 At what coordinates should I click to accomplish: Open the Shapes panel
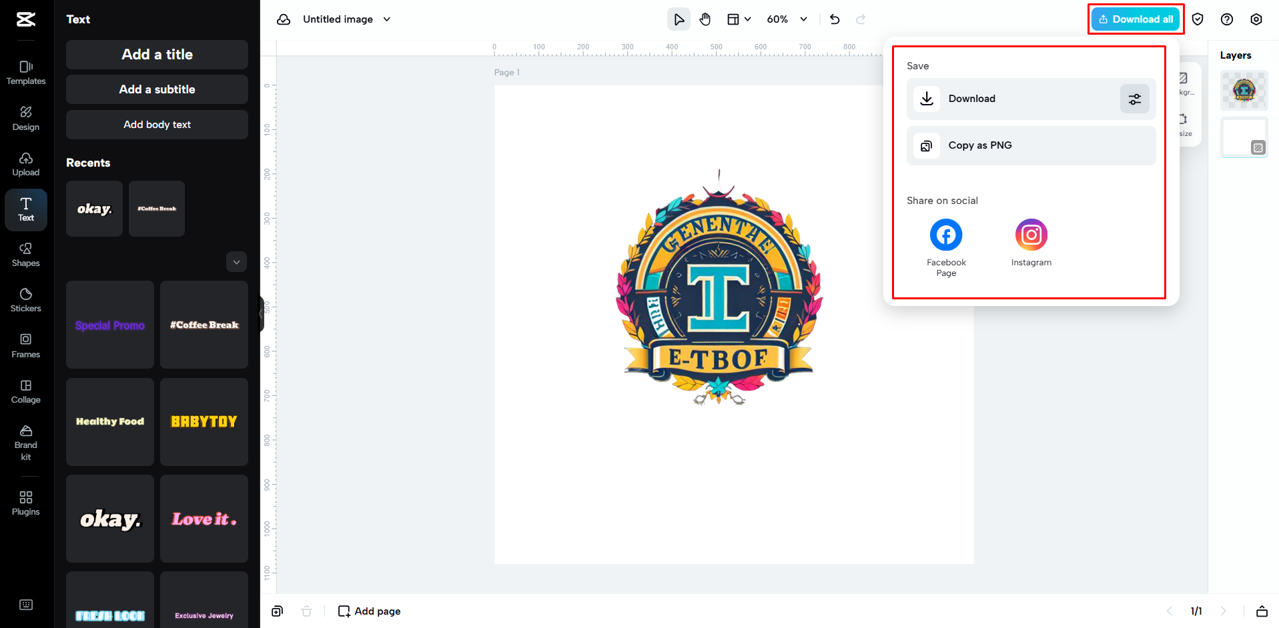click(25, 254)
